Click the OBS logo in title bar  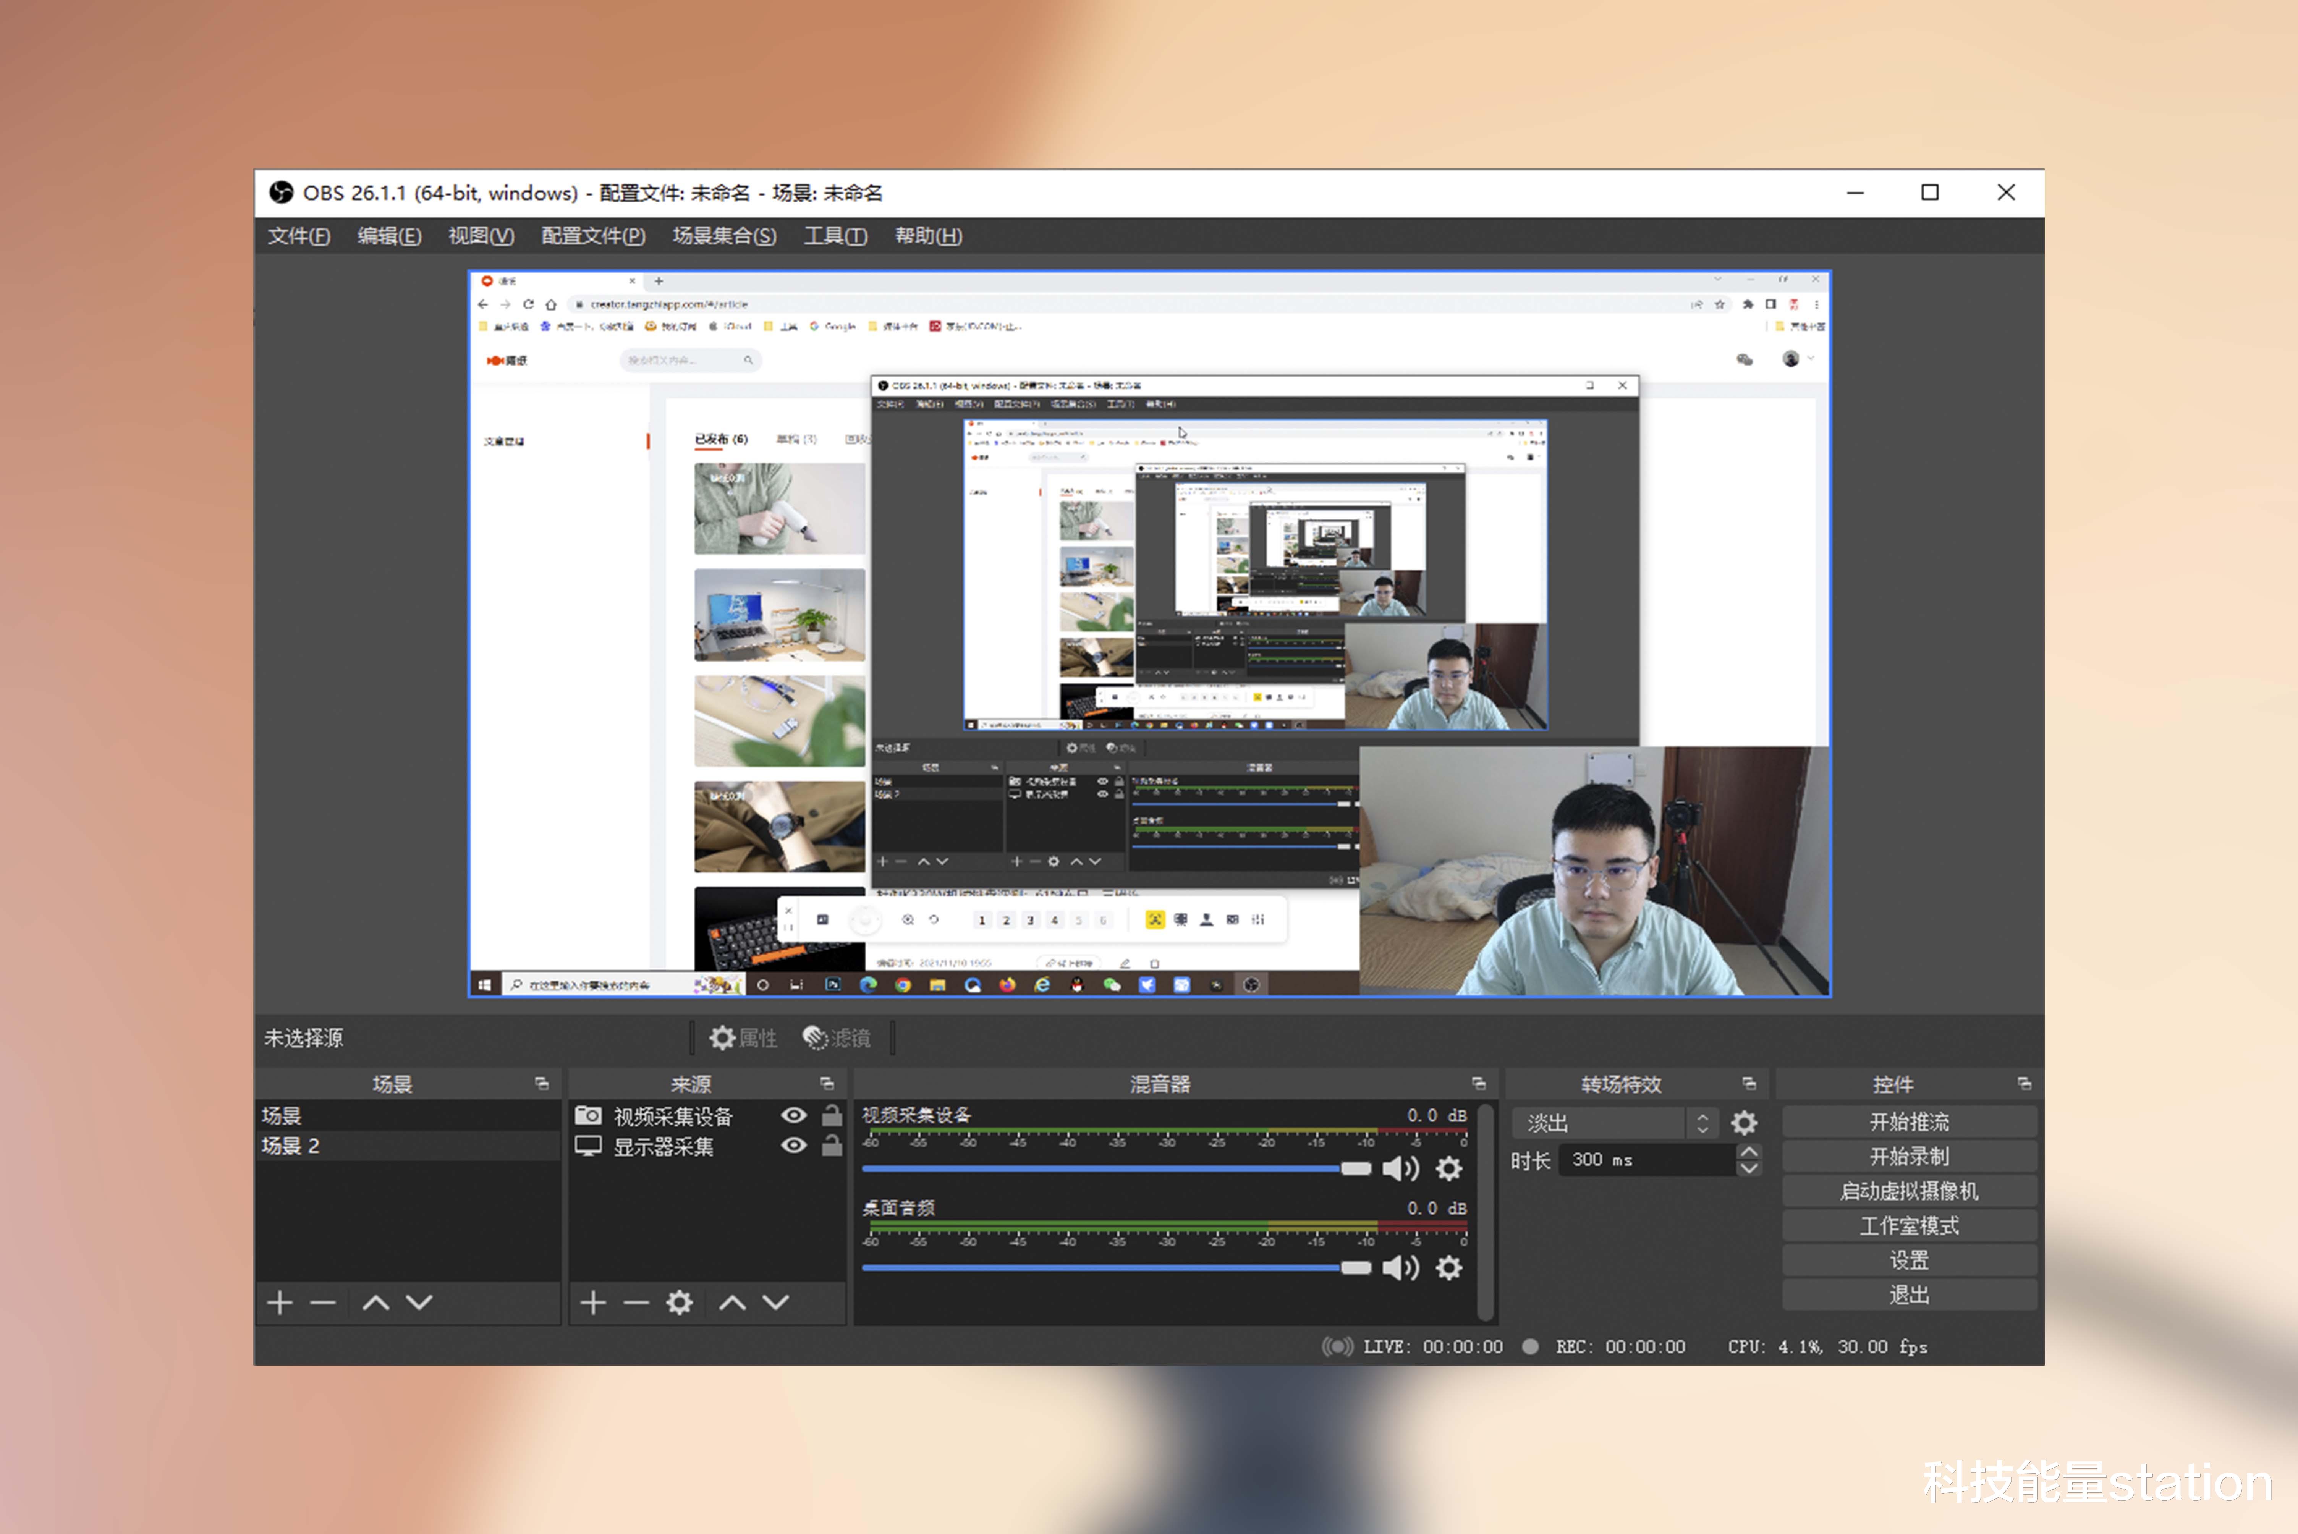coord(282,193)
